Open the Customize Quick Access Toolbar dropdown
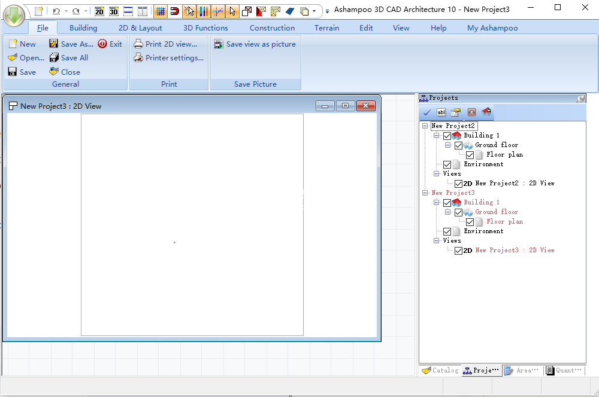This screenshot has width=599, height=397. click(x=328, y=11)
